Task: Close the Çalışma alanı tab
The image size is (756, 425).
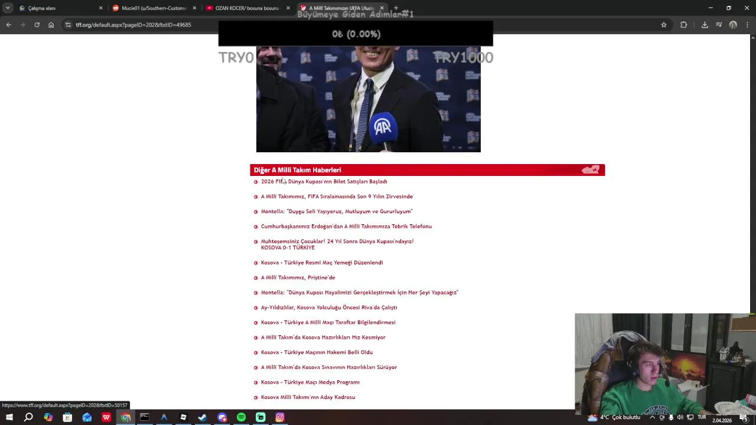Action: [100, 8]
